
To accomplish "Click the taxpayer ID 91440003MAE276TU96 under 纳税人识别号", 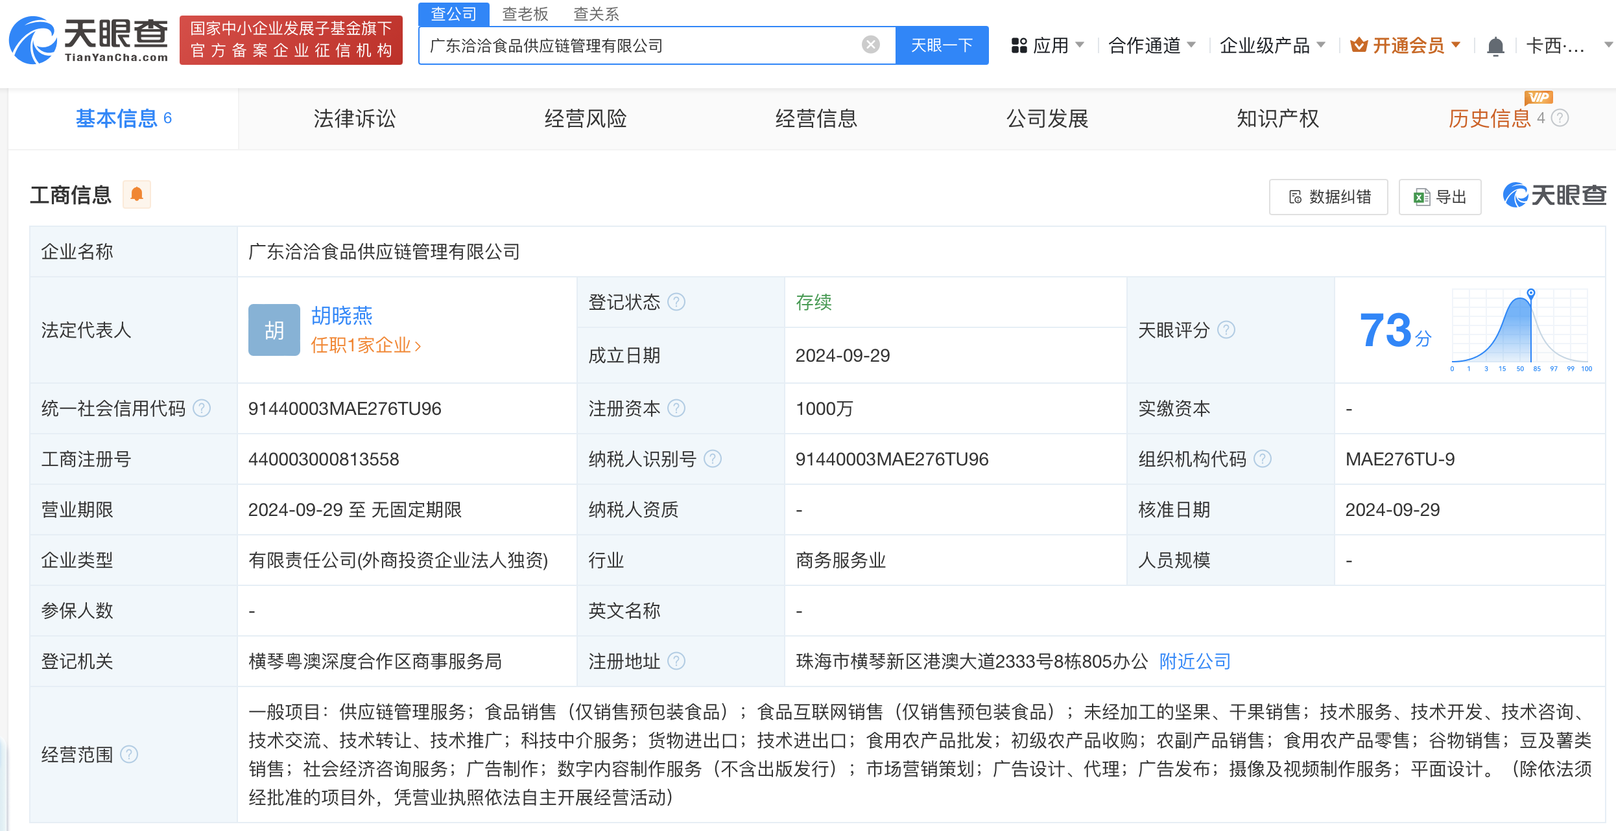I will click(x=892, y=459).
